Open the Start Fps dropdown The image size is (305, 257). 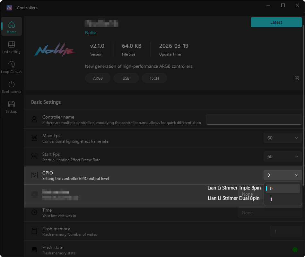[x=283, y=156]
